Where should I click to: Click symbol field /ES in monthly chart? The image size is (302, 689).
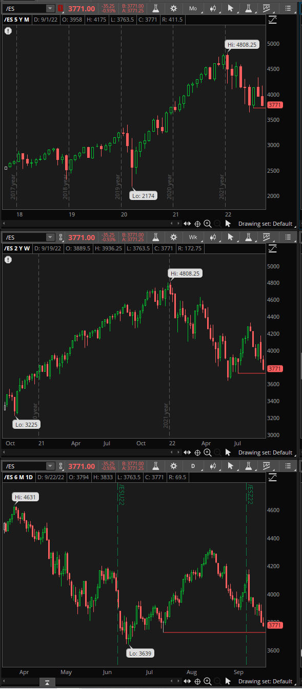click(24, 8)
